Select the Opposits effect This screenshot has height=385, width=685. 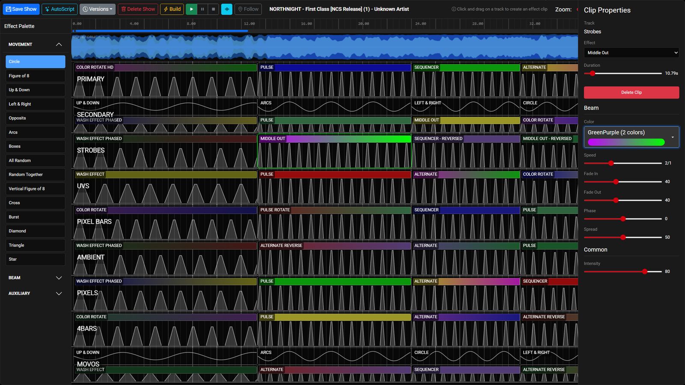(35, 118)
